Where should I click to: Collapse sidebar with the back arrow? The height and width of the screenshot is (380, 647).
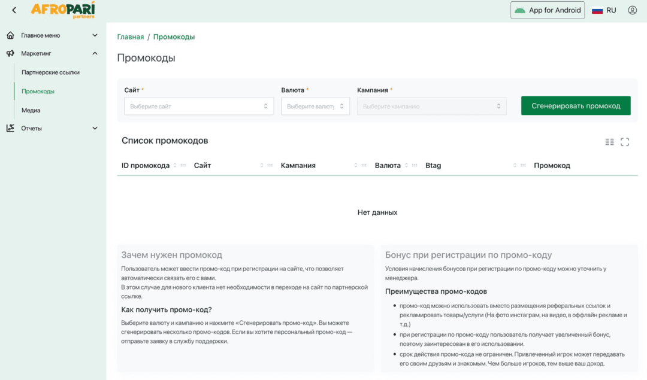point(14,10)
